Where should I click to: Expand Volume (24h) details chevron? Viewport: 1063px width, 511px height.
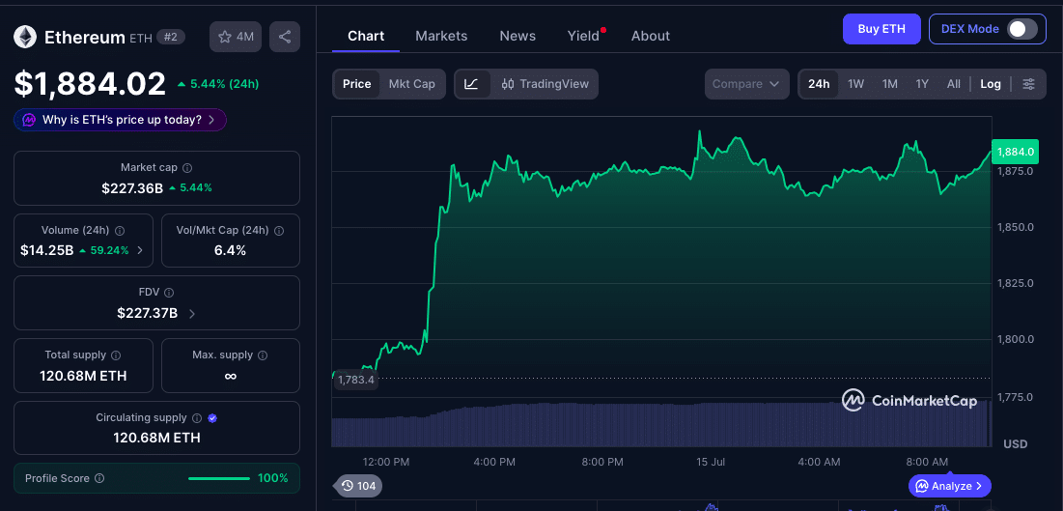[x=140, y=250]
